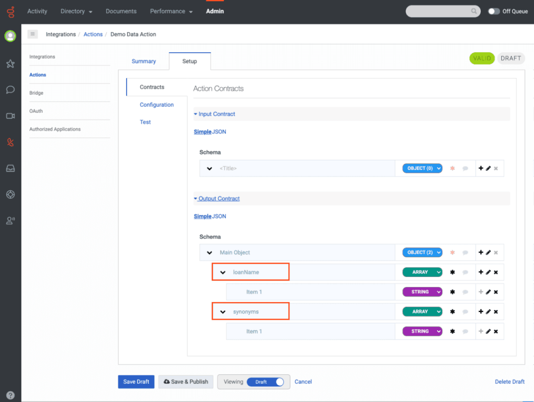Add a child property to Main Object
534x402 pixels.
(480, 253)
